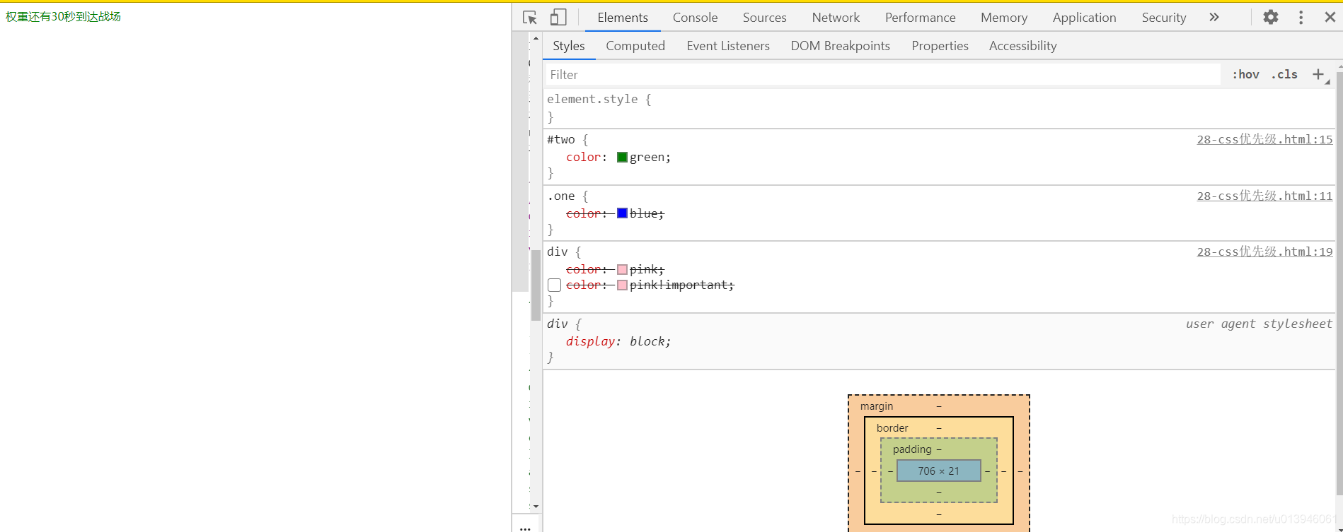
Task: Switch to the Elements tab
Action: point(623,18)
